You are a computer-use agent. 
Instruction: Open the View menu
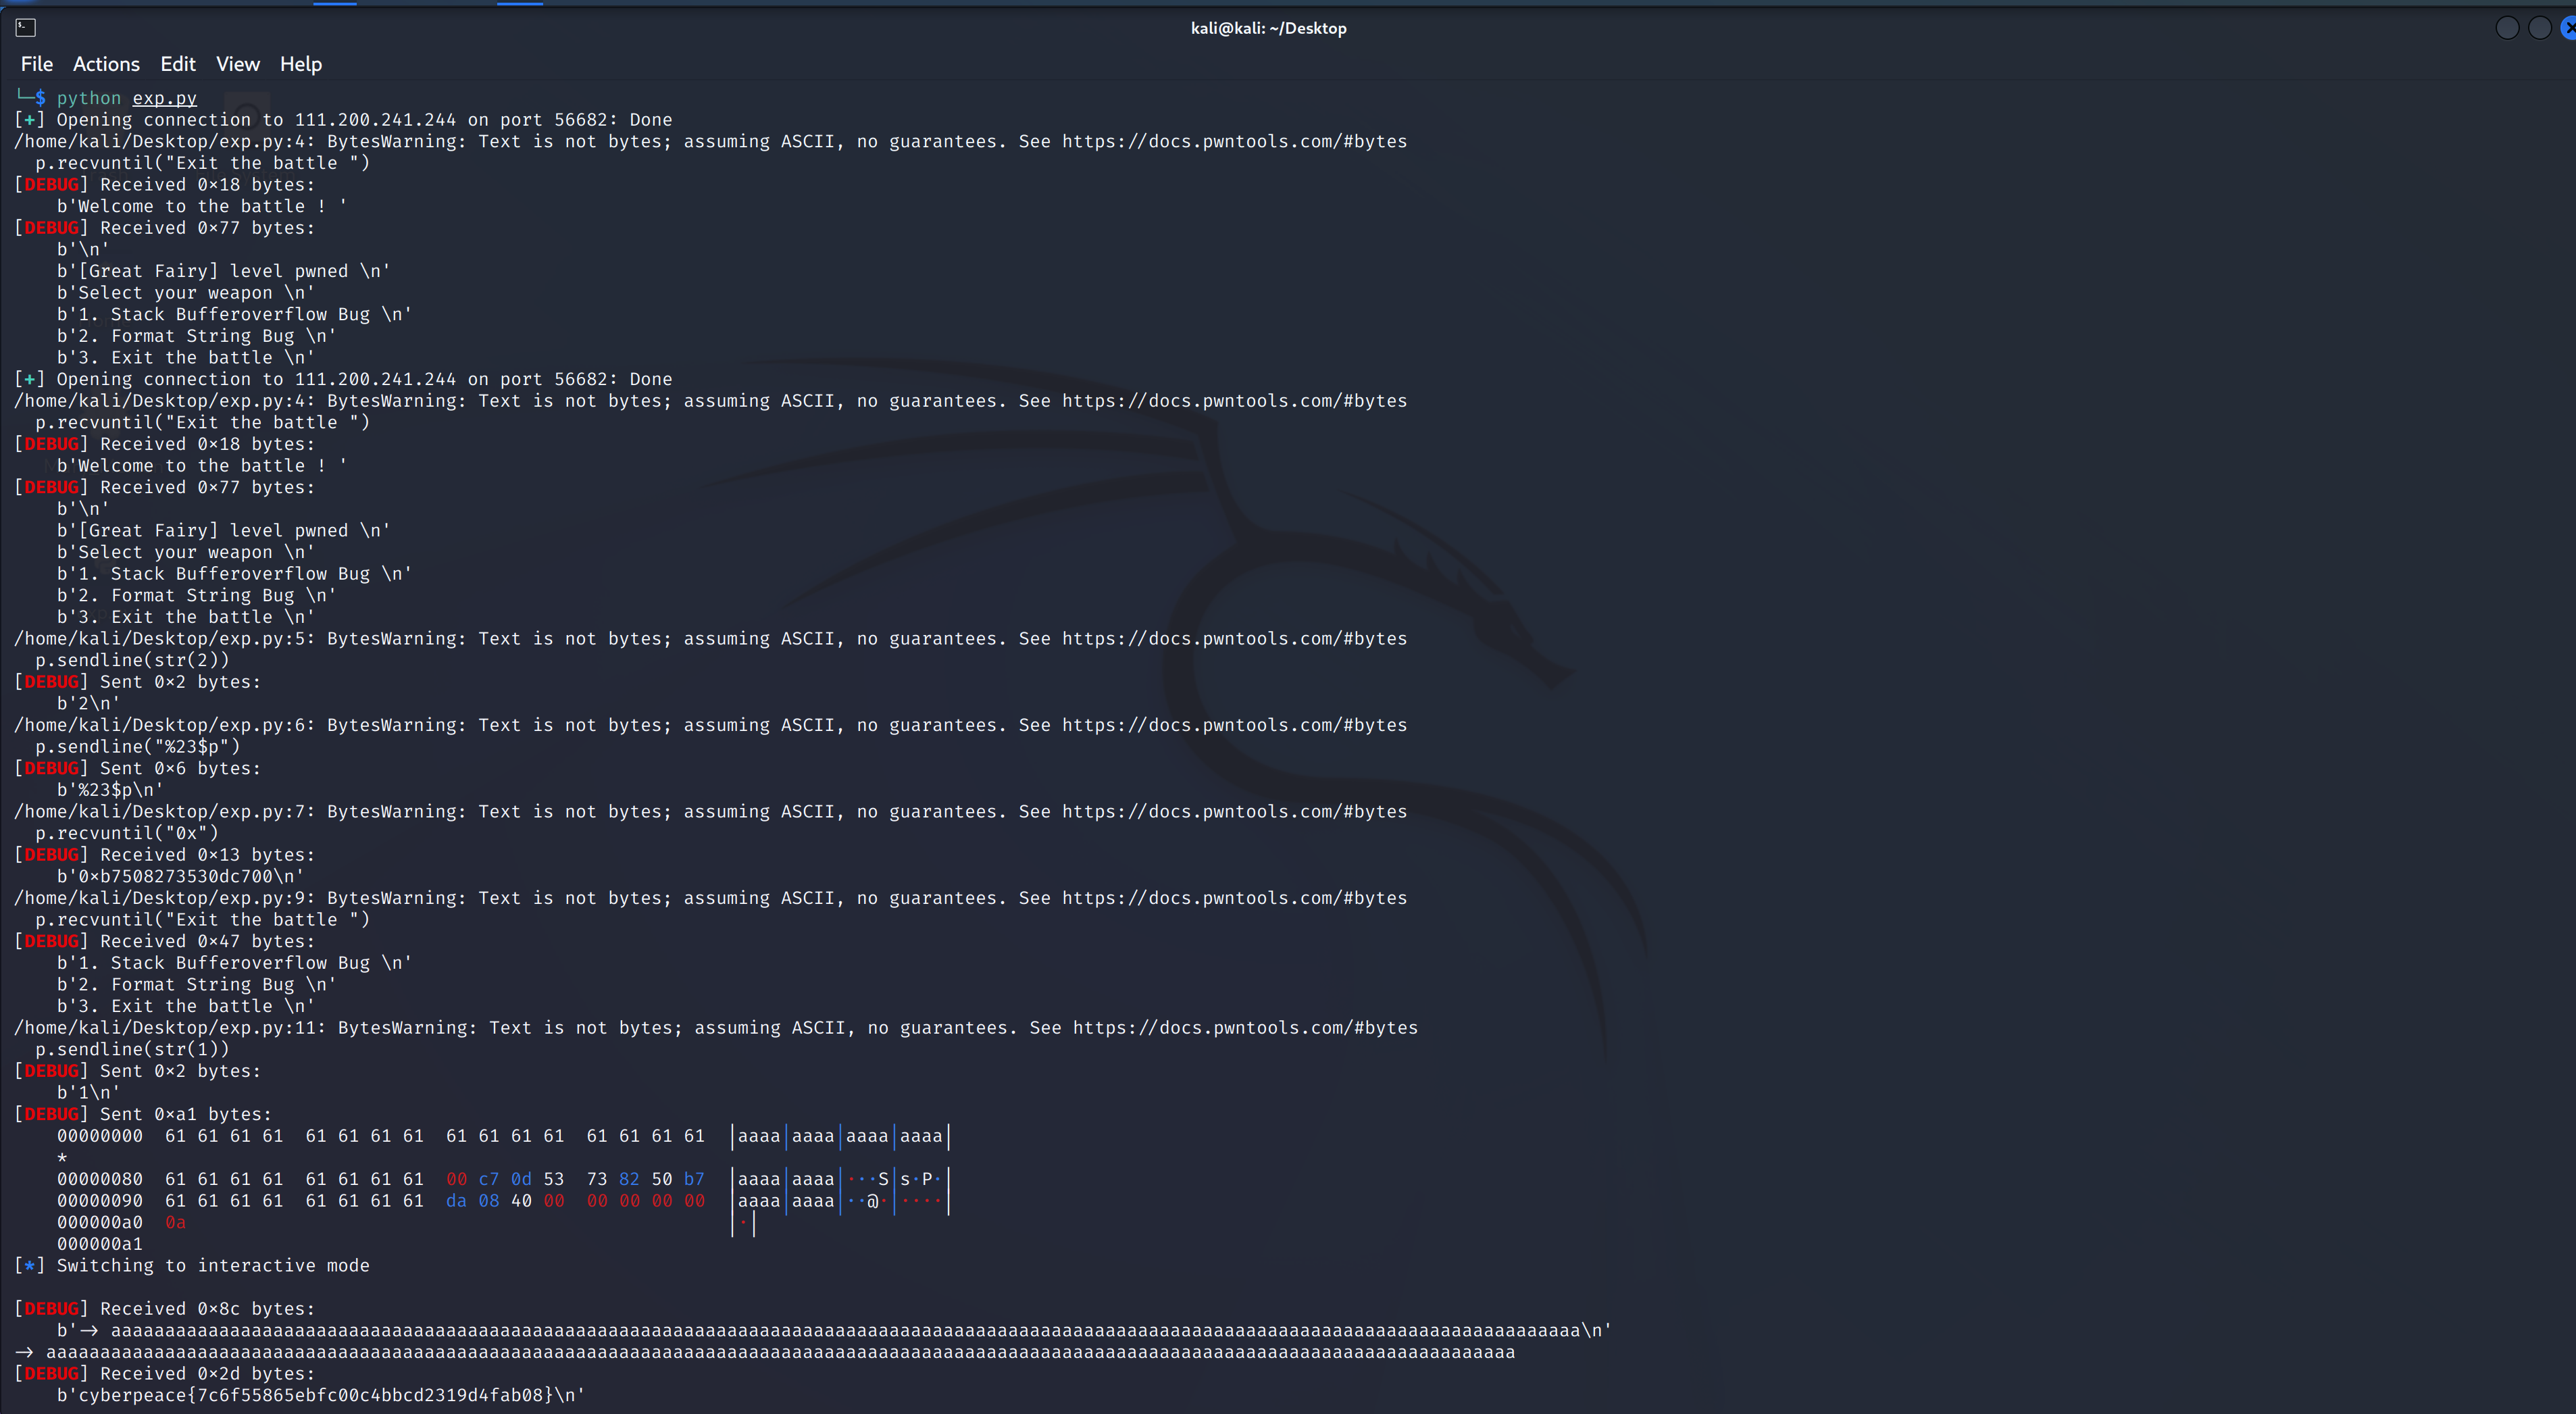coord(238,64)
